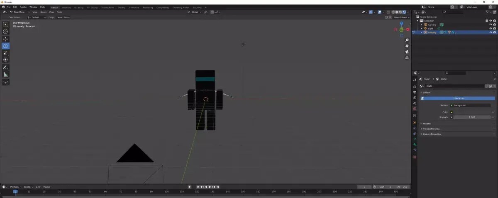Viewport: 498px width, 198px height.
Task: Click the Use Nodes button
Action: click(x=458, y=98)
